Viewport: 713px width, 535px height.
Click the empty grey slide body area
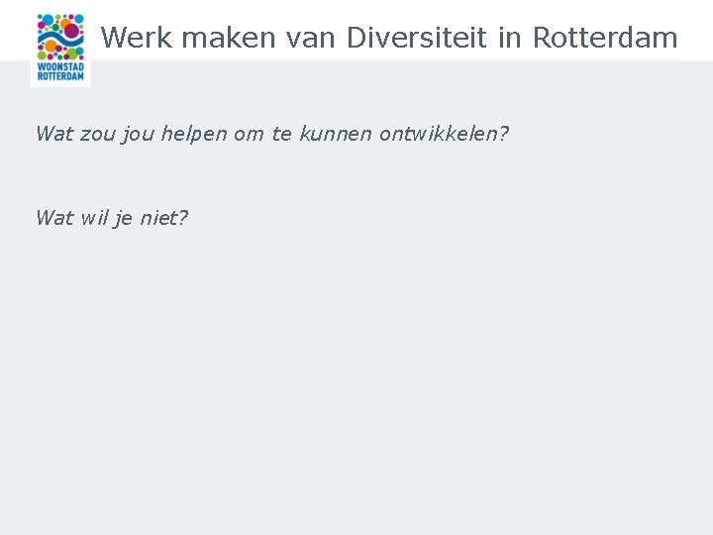[x=396, y=376]
